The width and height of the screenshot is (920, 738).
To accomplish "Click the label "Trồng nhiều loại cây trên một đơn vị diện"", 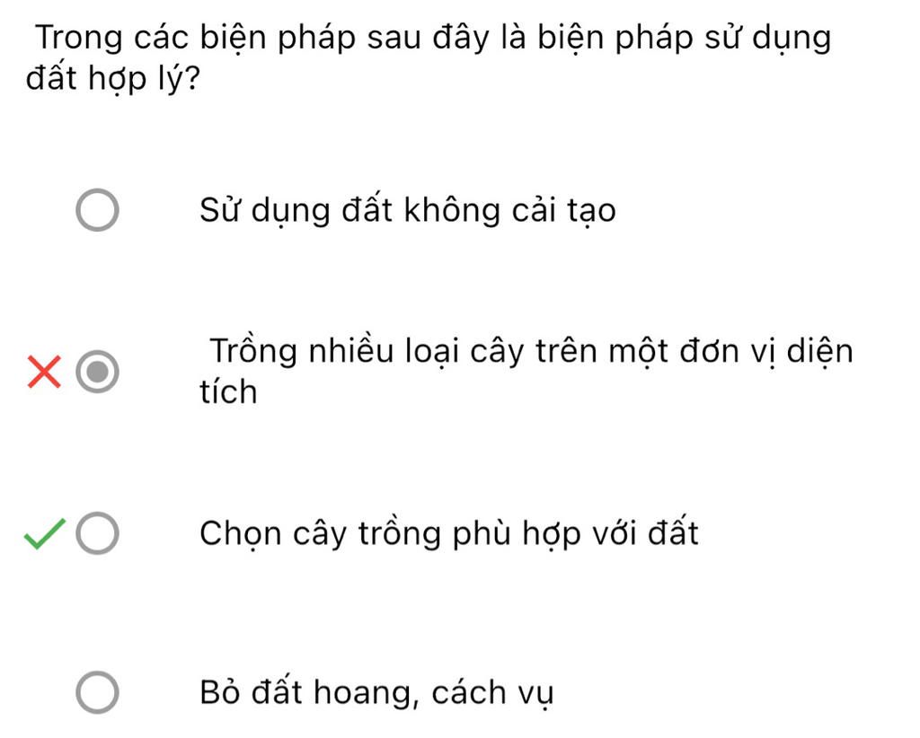I will coord(531,351).
